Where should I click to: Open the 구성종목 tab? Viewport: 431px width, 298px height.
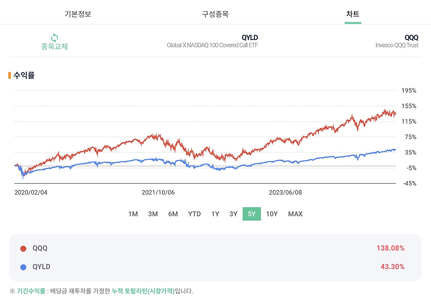tap(215, 14)
